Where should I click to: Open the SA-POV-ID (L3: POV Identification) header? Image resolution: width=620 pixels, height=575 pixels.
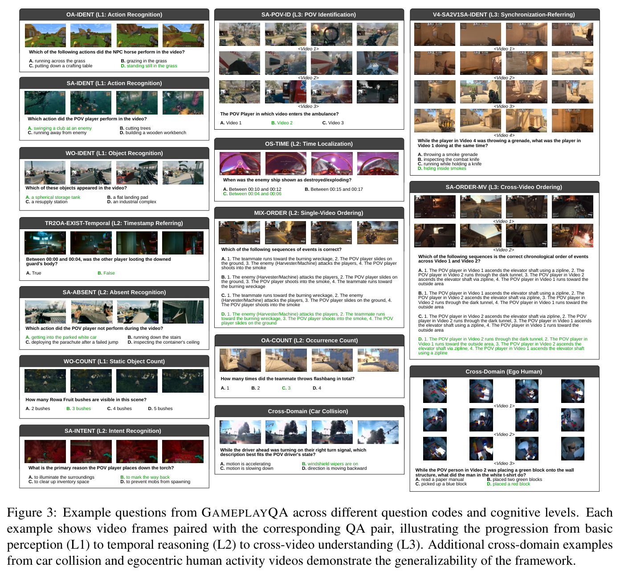[309, 15]
